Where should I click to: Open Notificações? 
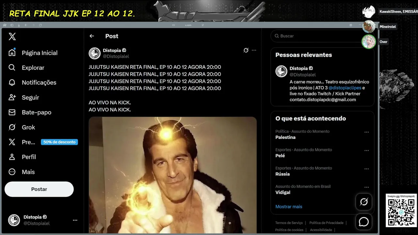coord(32,83)
